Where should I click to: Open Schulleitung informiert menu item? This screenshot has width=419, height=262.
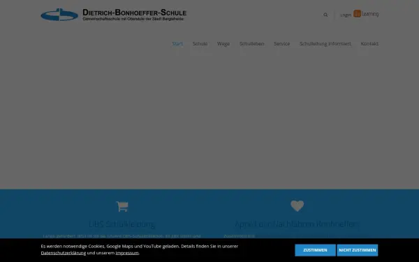[325, 43]
